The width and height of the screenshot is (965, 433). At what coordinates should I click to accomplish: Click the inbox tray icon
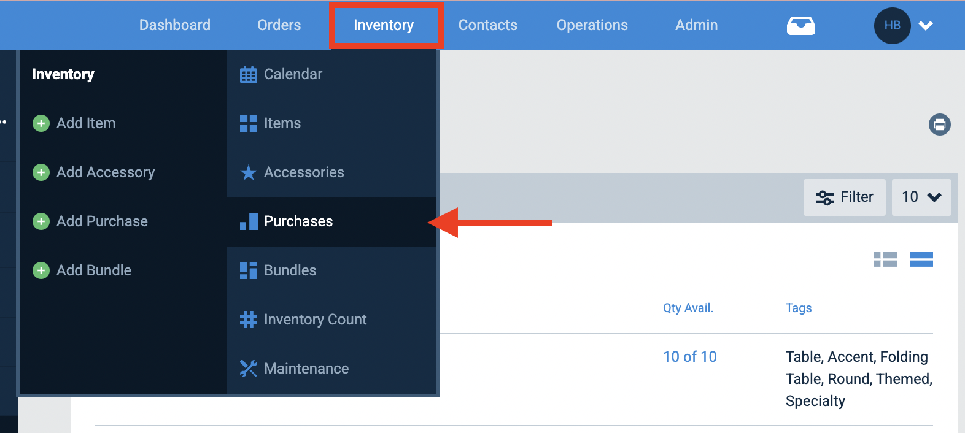point(801,26)
